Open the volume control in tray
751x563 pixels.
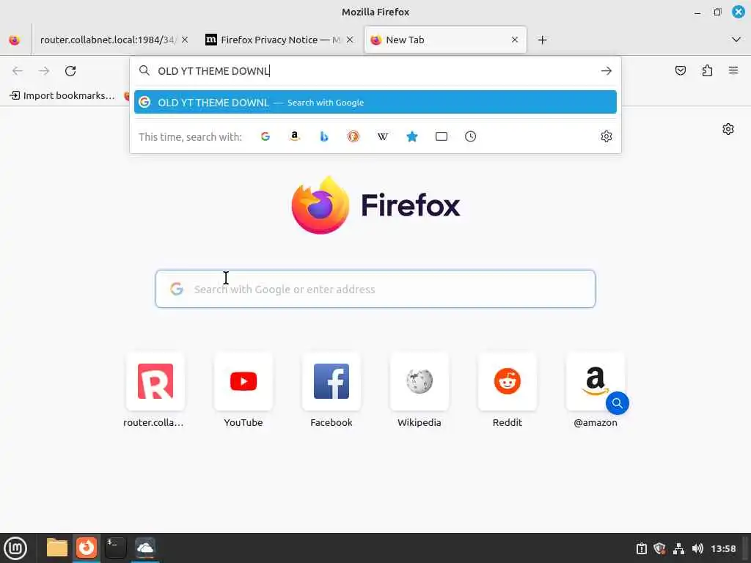click(697, 548)
